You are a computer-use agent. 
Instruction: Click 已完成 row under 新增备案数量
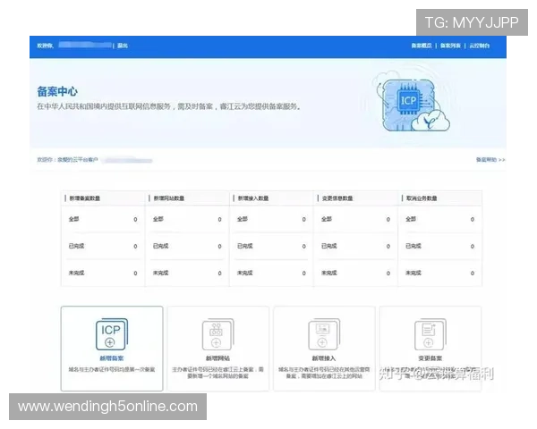click(x=103, y=246)
